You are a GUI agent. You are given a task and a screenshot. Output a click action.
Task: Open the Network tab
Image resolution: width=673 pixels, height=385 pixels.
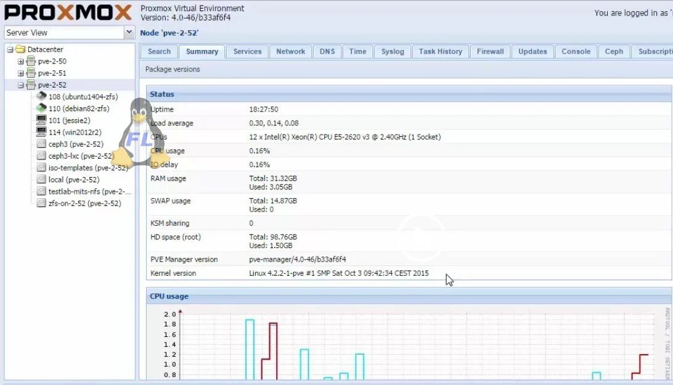pyautogui.click(x=290, y=52)
